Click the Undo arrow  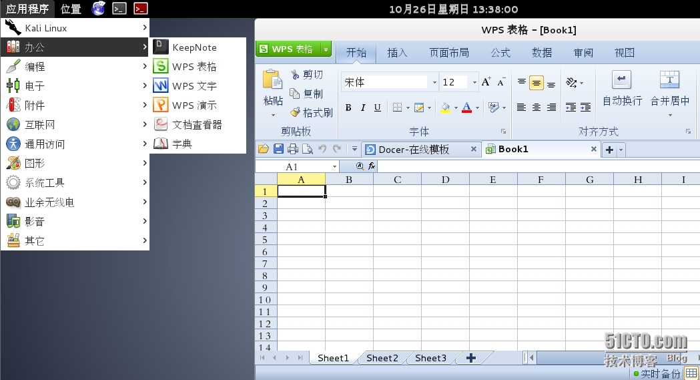pyautogui.click(x=322, y=149)
